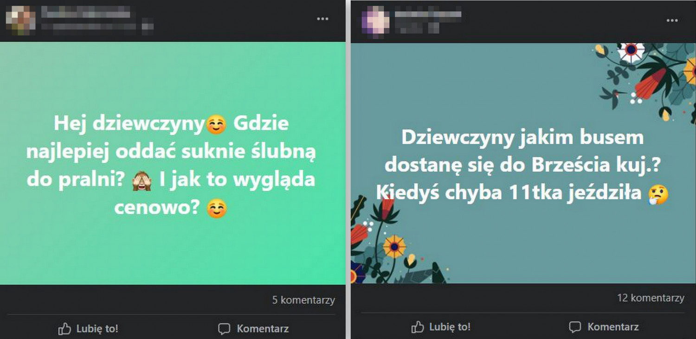Click blurred timestamp under right author name
The image size is (696, 339).
point(417,28)
